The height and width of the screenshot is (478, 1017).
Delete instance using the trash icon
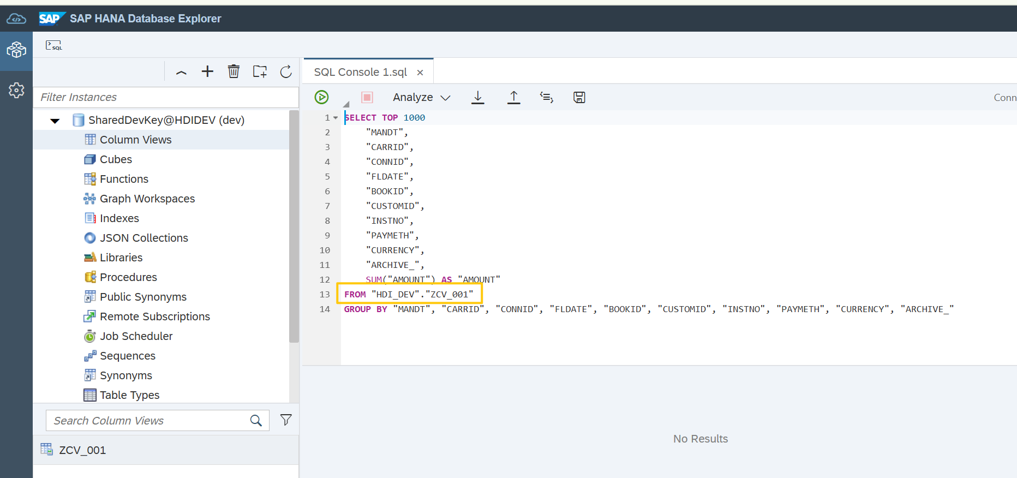click(x=234, y=71)
